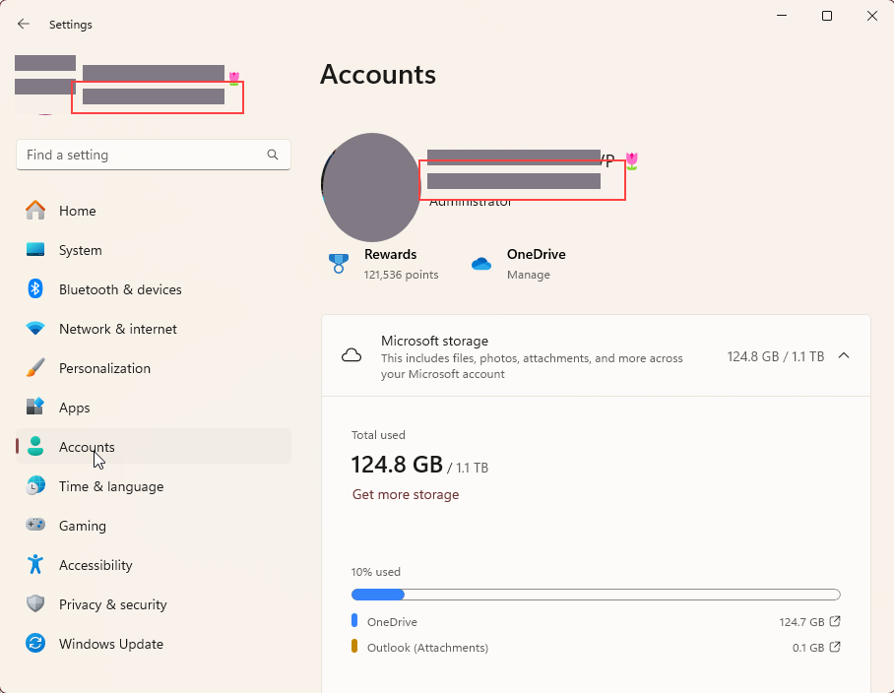Close the Settings window

(x=871, y=16)
